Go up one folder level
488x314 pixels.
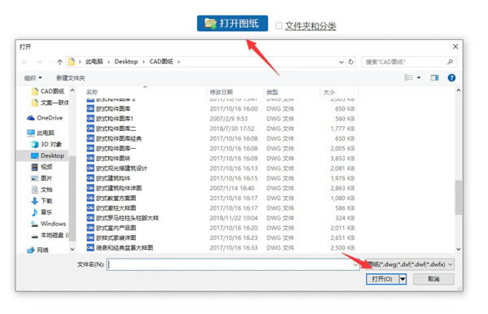point(59,62)
